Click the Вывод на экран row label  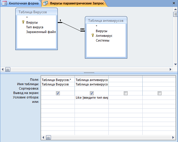26,93
